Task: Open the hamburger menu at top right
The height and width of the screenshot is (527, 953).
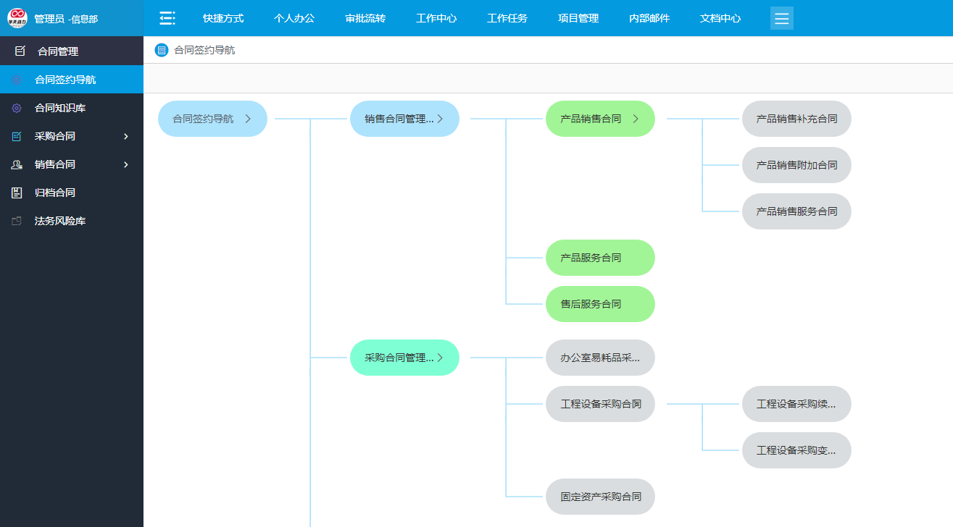Action: tap(781, 18)
